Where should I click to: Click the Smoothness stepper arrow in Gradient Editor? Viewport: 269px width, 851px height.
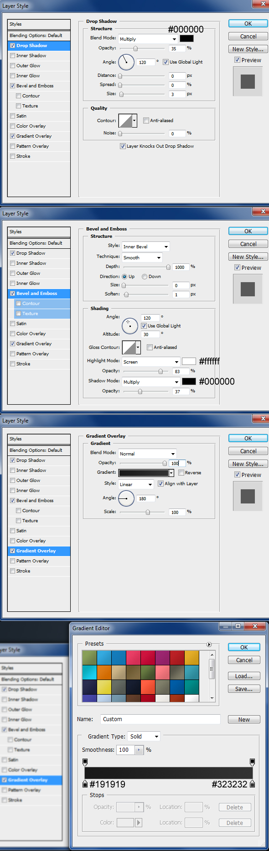click(139, 750)
